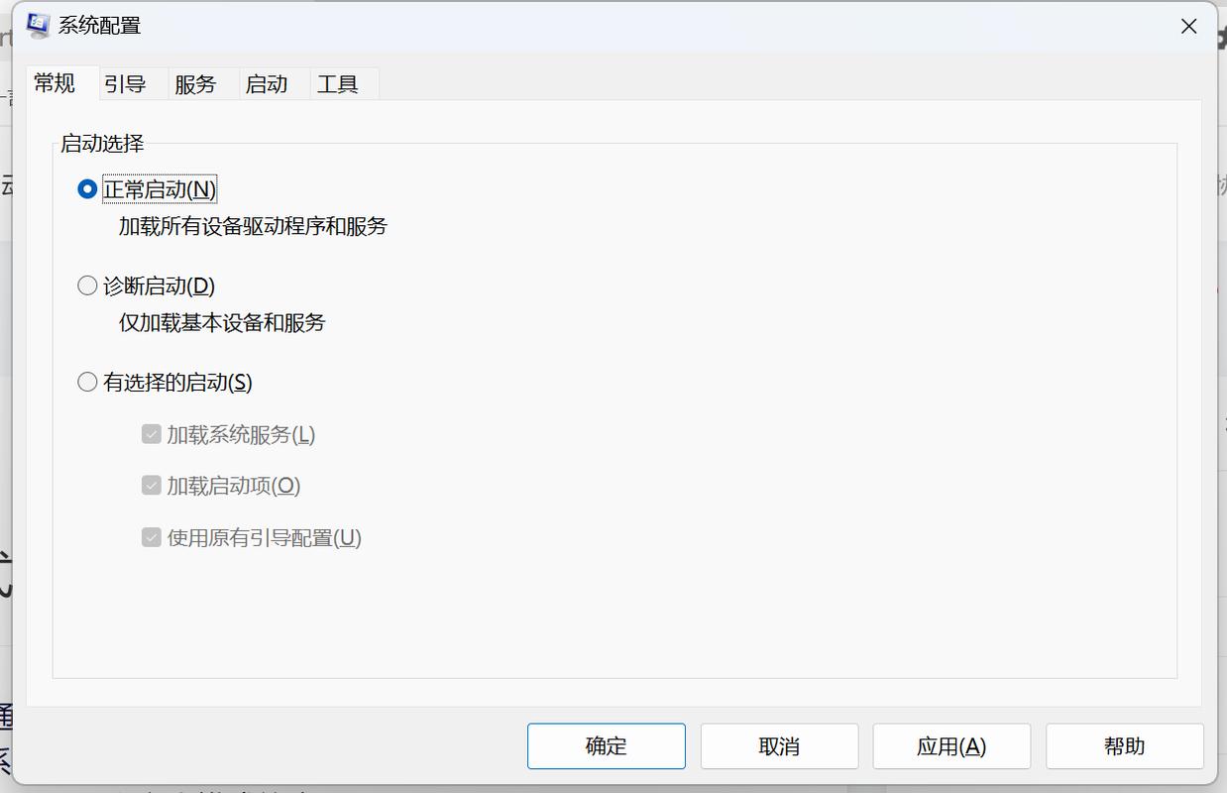This screenshot has height=793, width=1227.
Task: Choose the 有选择的启动(S) option
Action: click(87, 382)
